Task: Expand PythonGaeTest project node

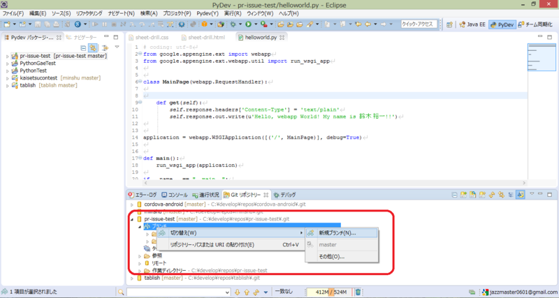Action: click(x=7, y=64)
